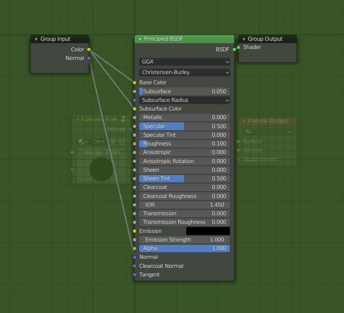344x313 pixels.
Task: Open the Emission color swatch picker
Action: pos(208,231)
